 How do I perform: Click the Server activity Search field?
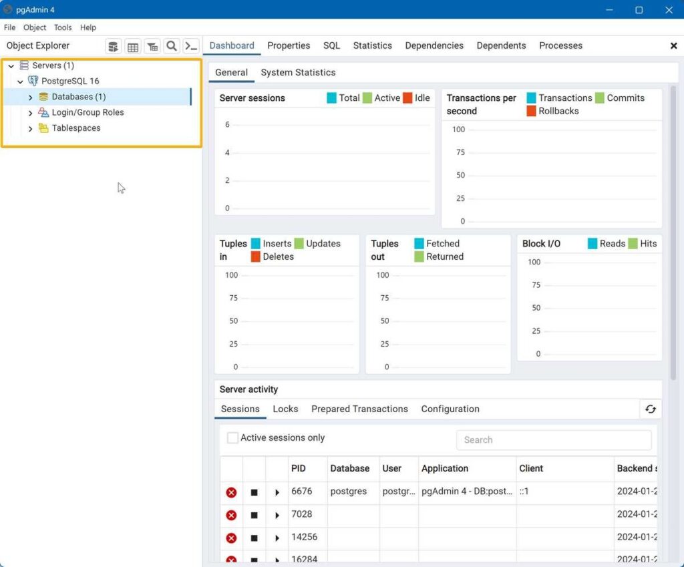tap(554, 440)
